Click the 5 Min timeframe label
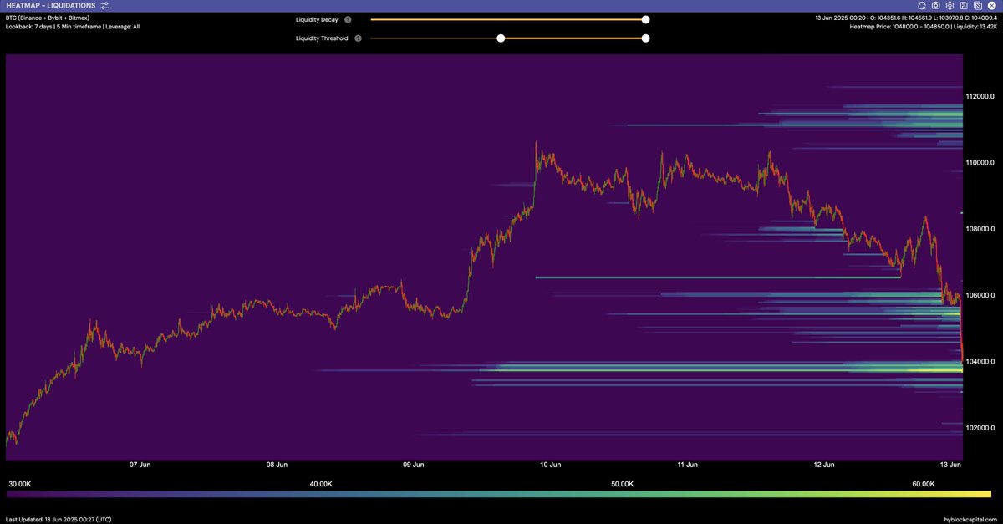This screenshot has width=1003, height=524. tap(77, 26)
